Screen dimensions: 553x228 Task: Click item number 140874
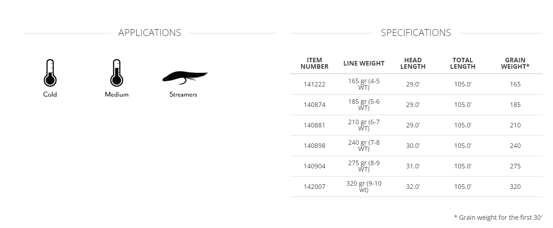(315, 105)
